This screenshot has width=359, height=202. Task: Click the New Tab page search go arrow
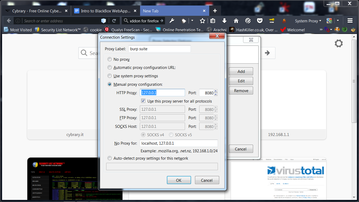tap(267, 53)
